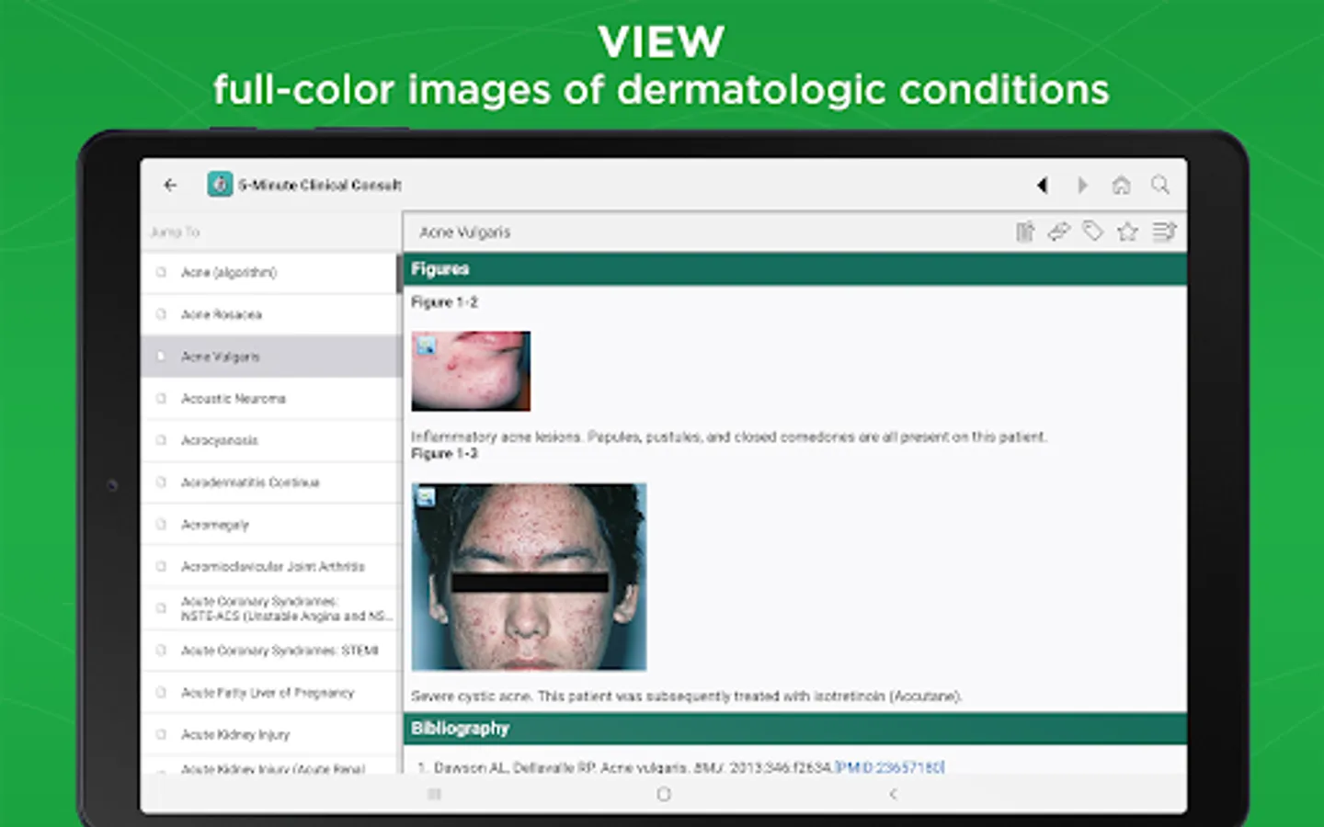Click the 'Severe cystic acne' caption
Viewport: 1324px width, 827px height.
click(x=686, y=697)
